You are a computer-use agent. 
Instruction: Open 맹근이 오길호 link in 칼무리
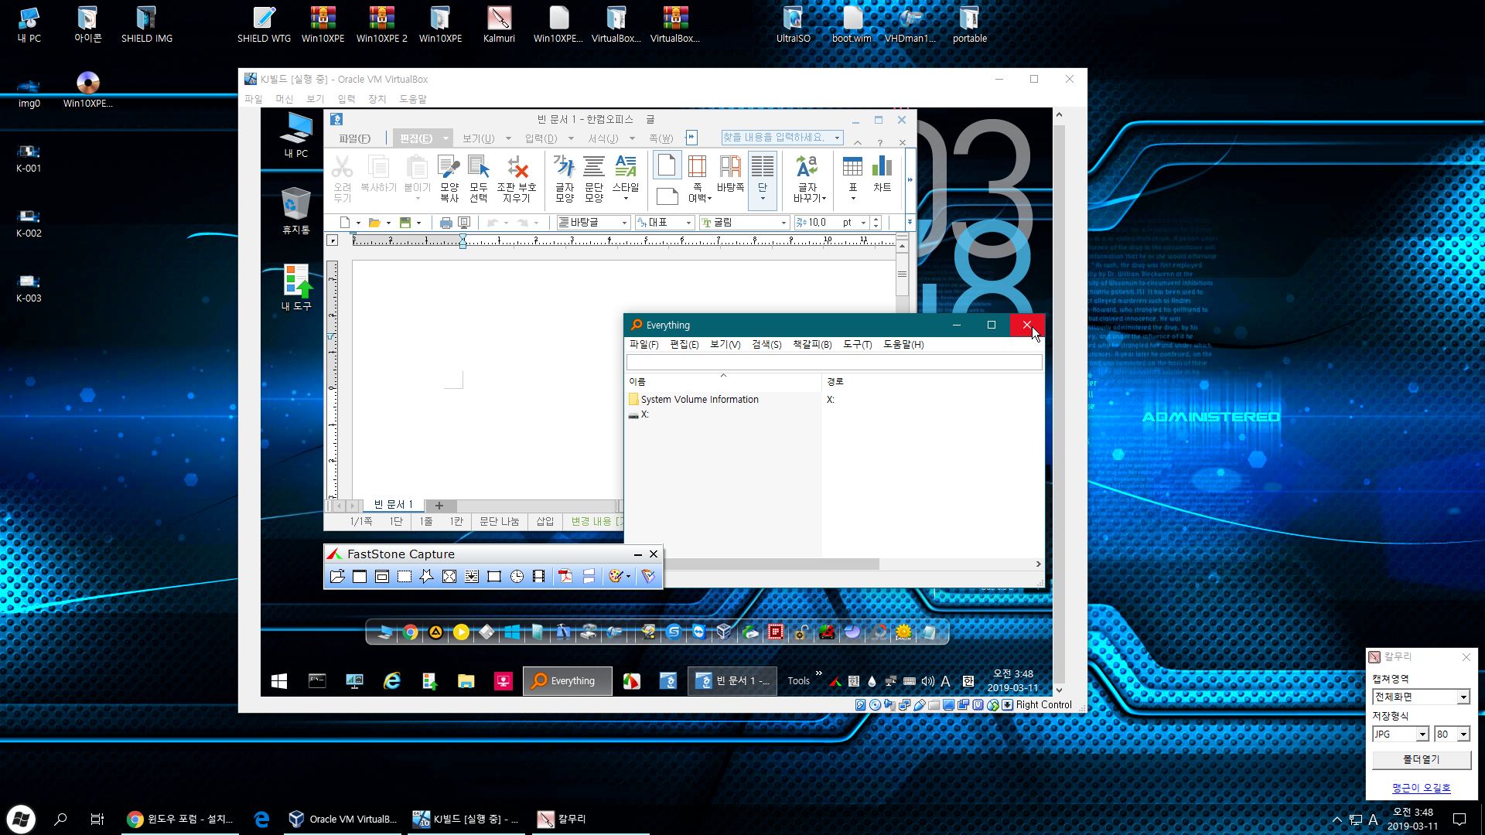1422,789
